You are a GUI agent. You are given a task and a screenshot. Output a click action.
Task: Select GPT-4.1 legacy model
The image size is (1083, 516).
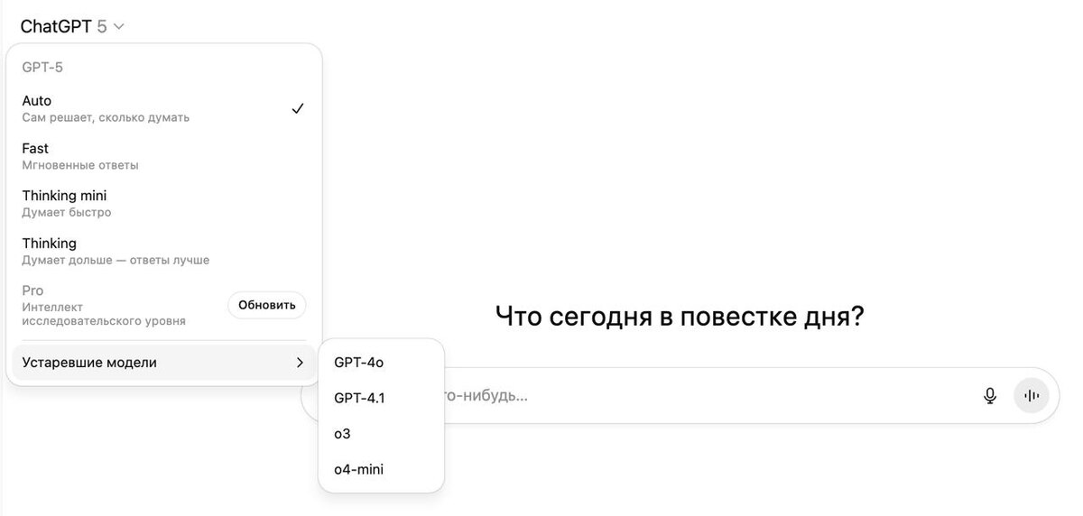[381, 398]
